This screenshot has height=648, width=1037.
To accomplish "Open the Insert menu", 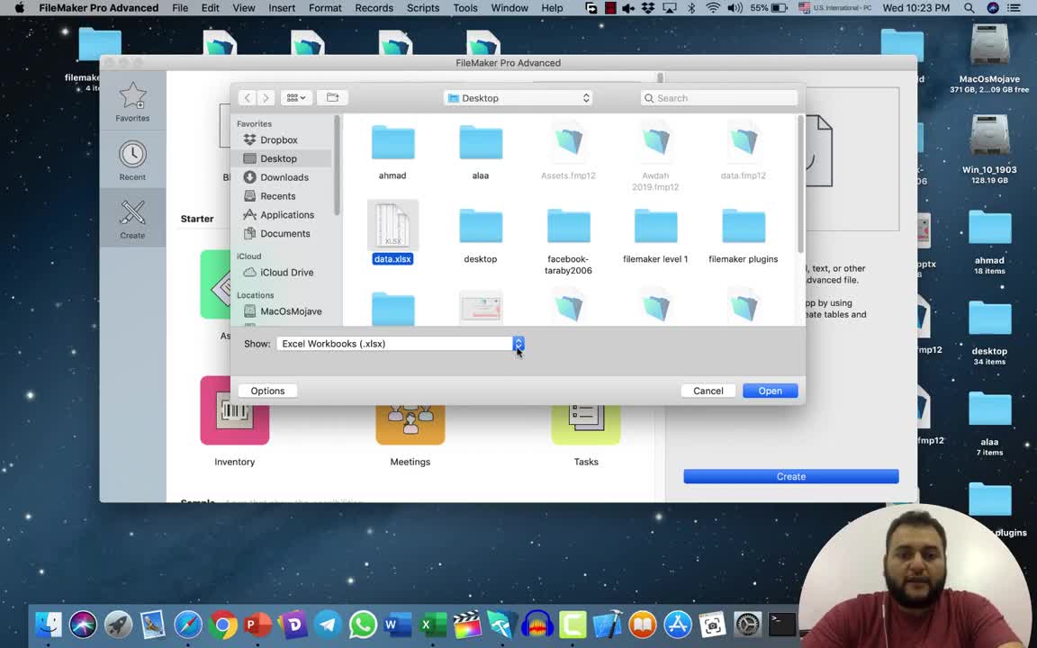I will (282, 8).
